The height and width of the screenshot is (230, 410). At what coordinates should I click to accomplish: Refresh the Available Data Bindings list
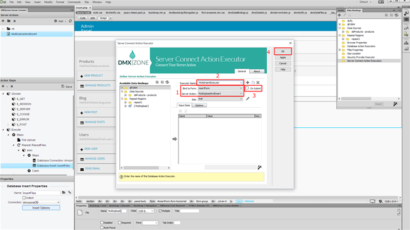tap(167, 83)
